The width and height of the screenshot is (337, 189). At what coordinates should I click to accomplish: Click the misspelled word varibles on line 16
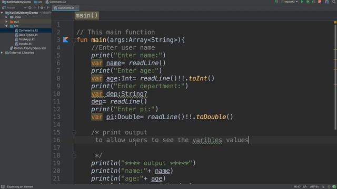[x=207, y=140]
